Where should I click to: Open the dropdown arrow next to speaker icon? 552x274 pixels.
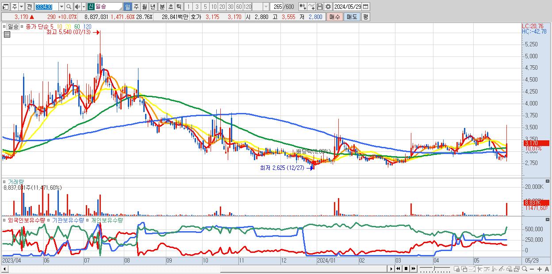[x=84, y=7]
